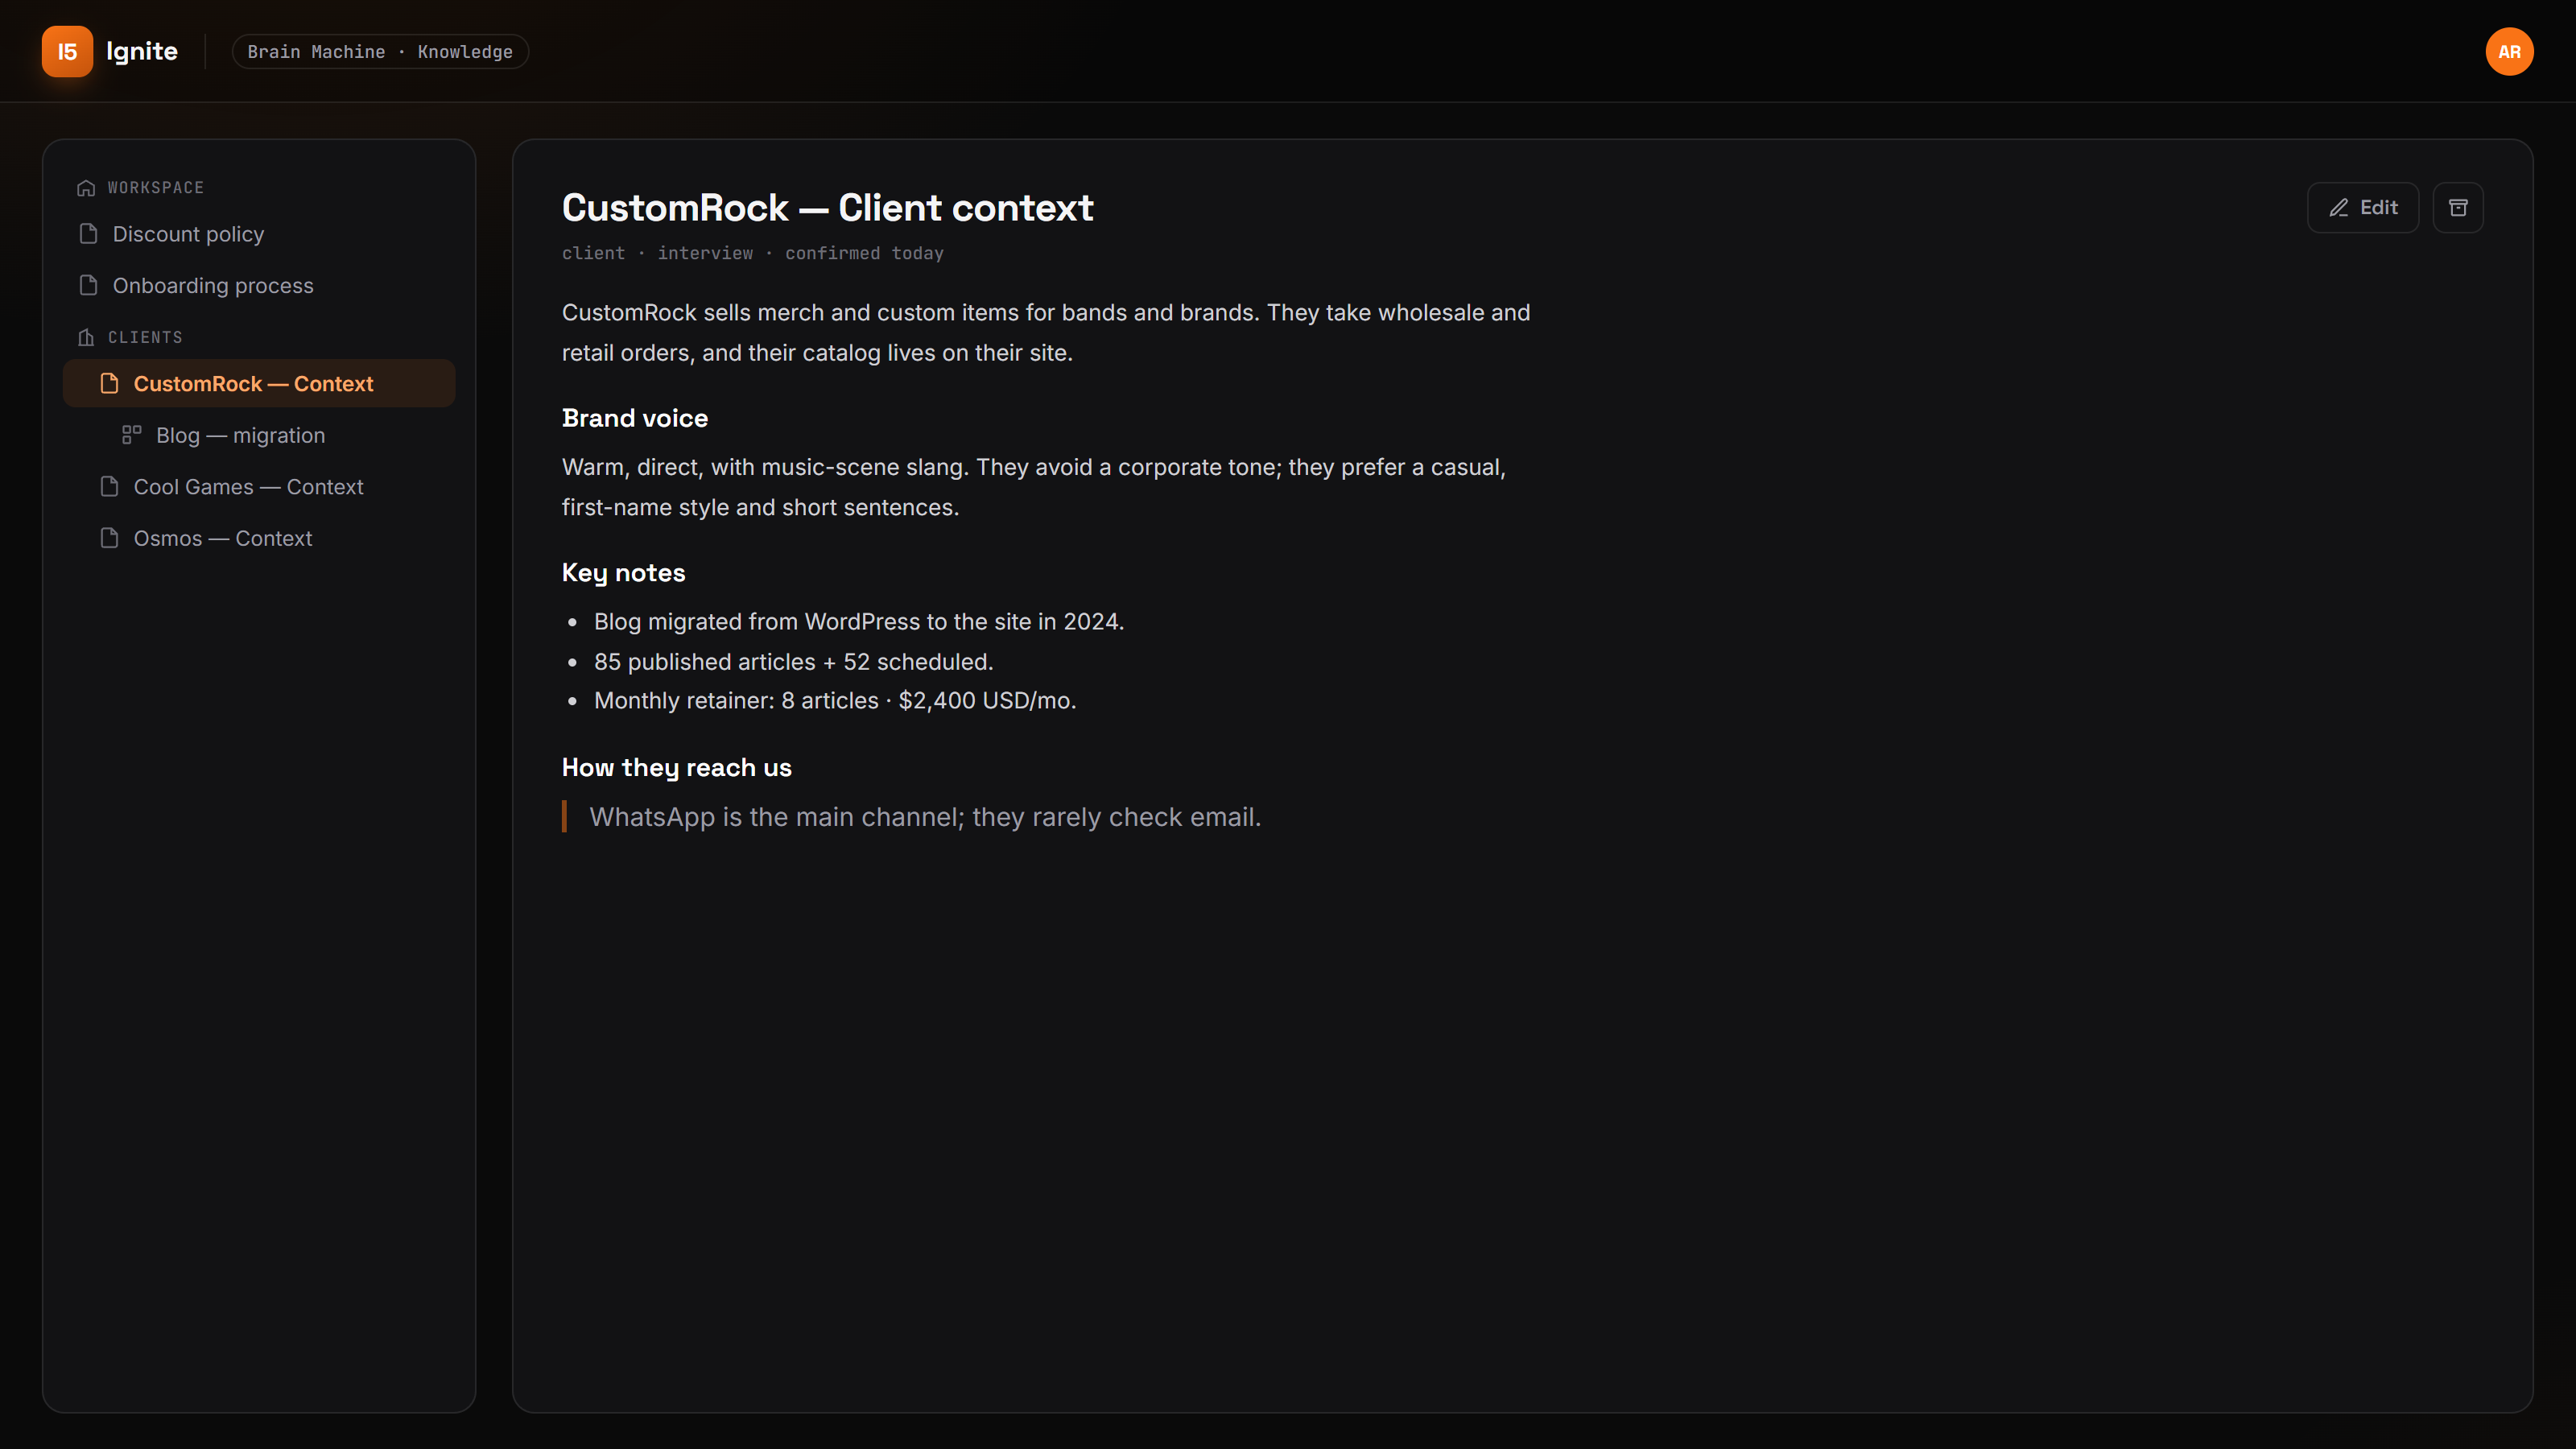
Task: Click the paragraph about CustomRock selling merch
Action: tap(1046, 332)
